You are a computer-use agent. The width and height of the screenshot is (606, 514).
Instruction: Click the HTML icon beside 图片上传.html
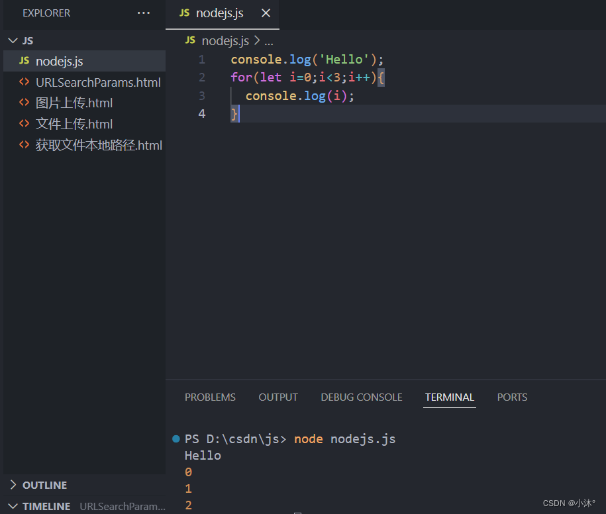[23, 103]
